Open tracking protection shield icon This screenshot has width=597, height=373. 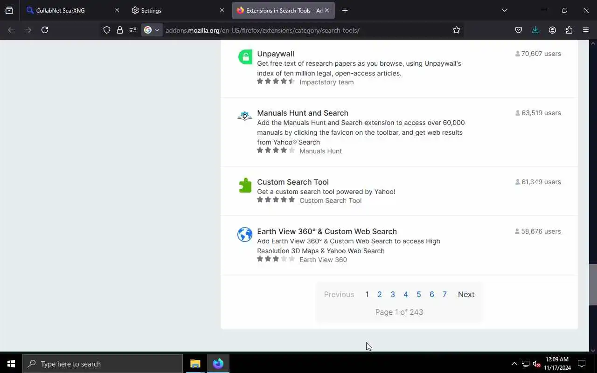107,30
